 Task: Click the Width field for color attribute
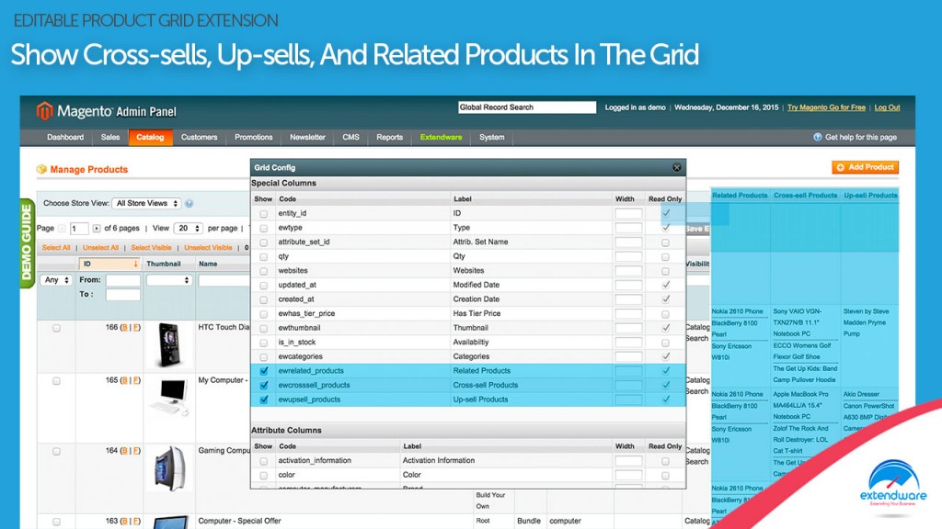click(628, 475)
